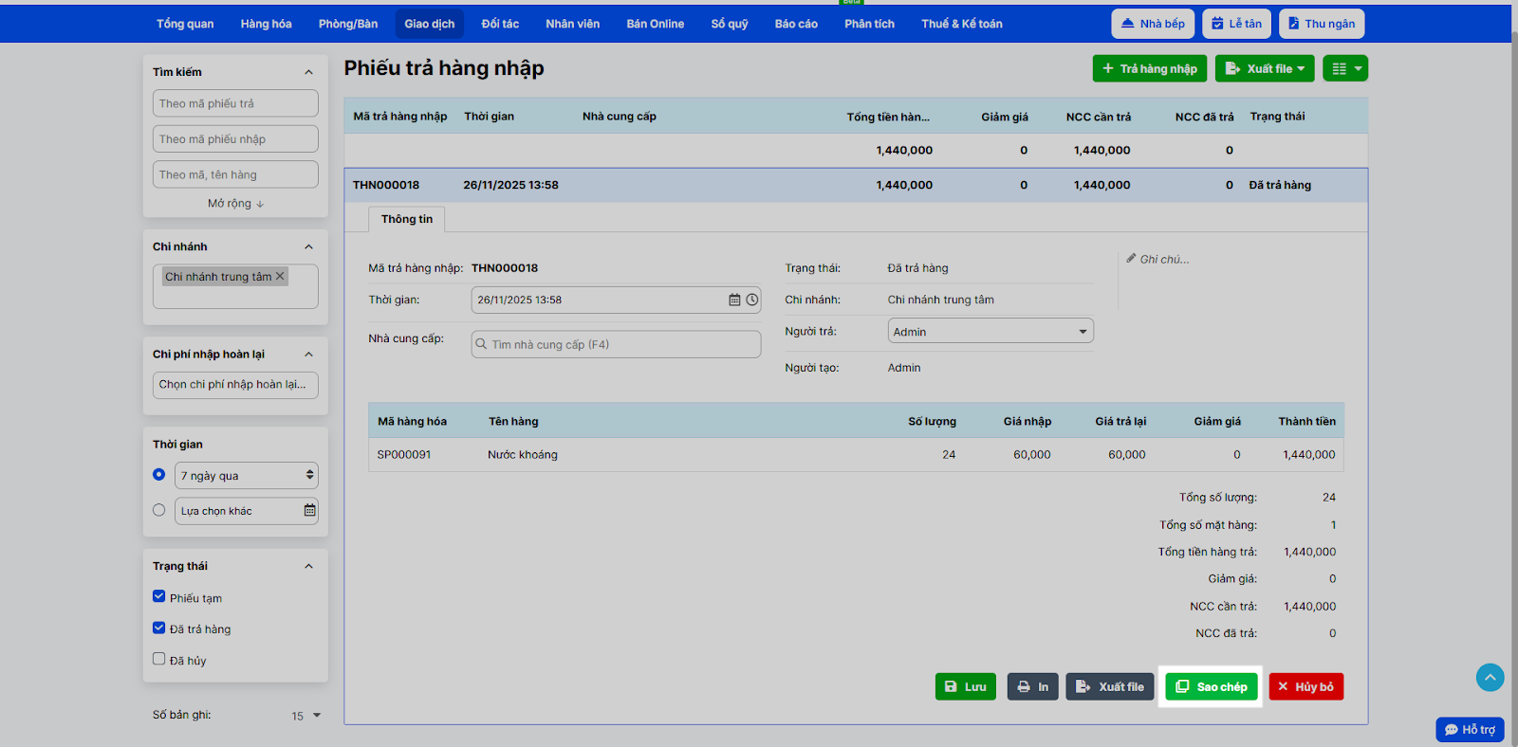Click the scroll-to-top arrow button
The width and height of the screenshot is (1518, 747).
1490,677
